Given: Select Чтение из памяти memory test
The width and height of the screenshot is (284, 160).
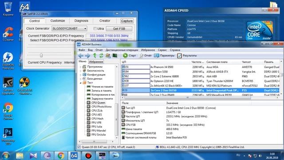Looking at the screenshot, I should [100, 87].
